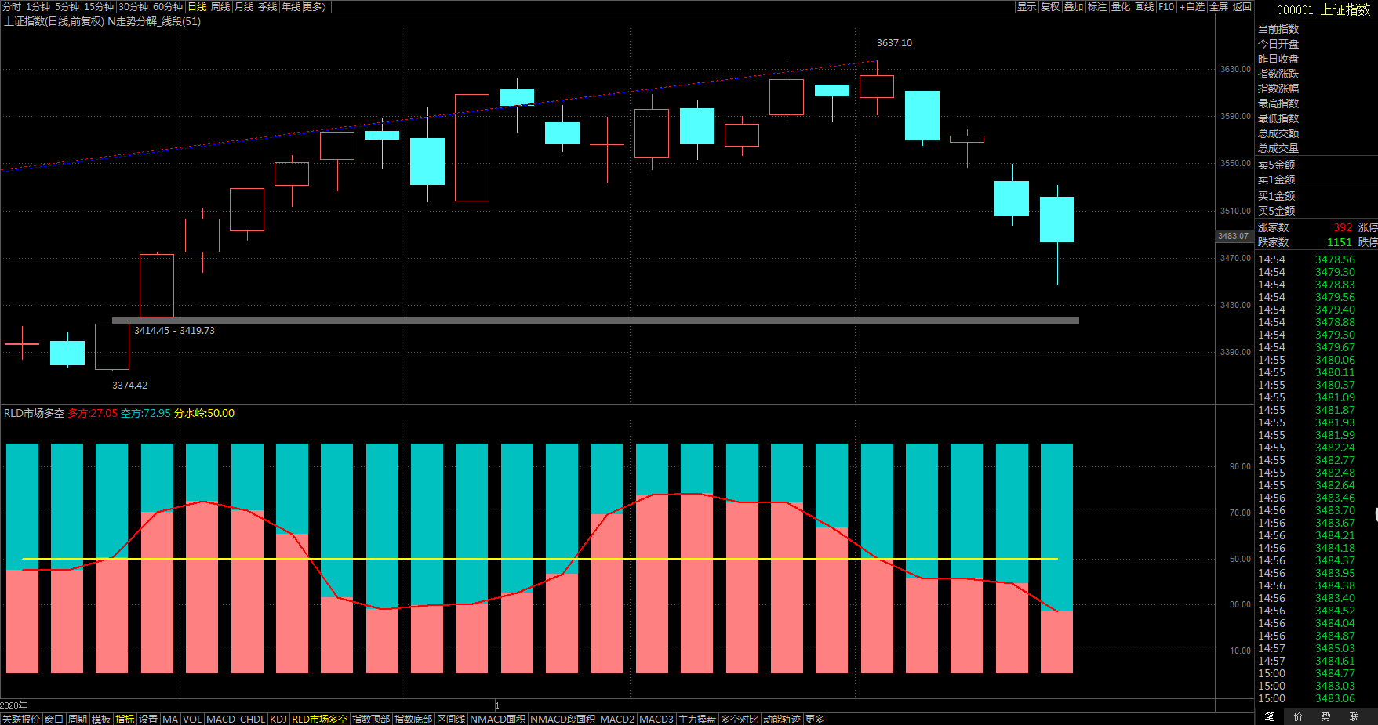Switch indicator to 指数底部

413,719
